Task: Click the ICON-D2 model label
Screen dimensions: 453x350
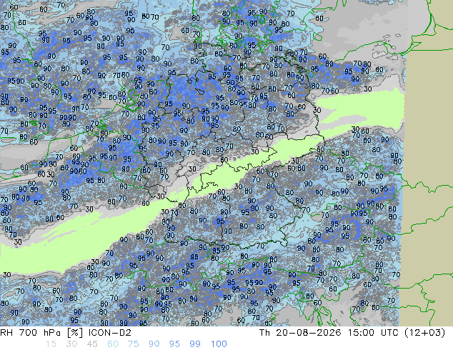Action: (x=110, y=333)
